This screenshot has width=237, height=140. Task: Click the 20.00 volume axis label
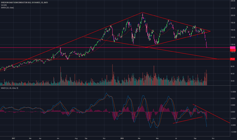coord(232,81)
